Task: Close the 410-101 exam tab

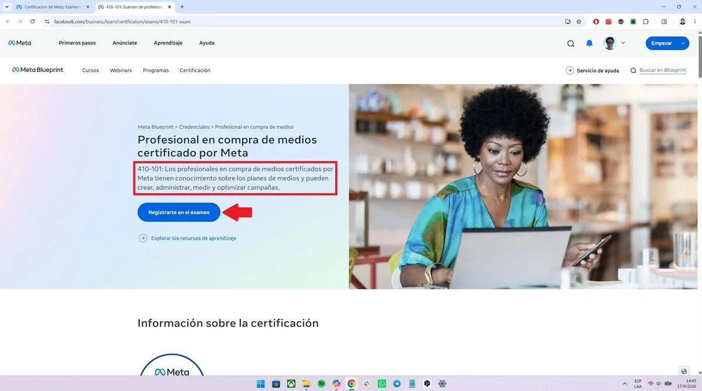Action: pyautogui.click(x=170, y=6)
